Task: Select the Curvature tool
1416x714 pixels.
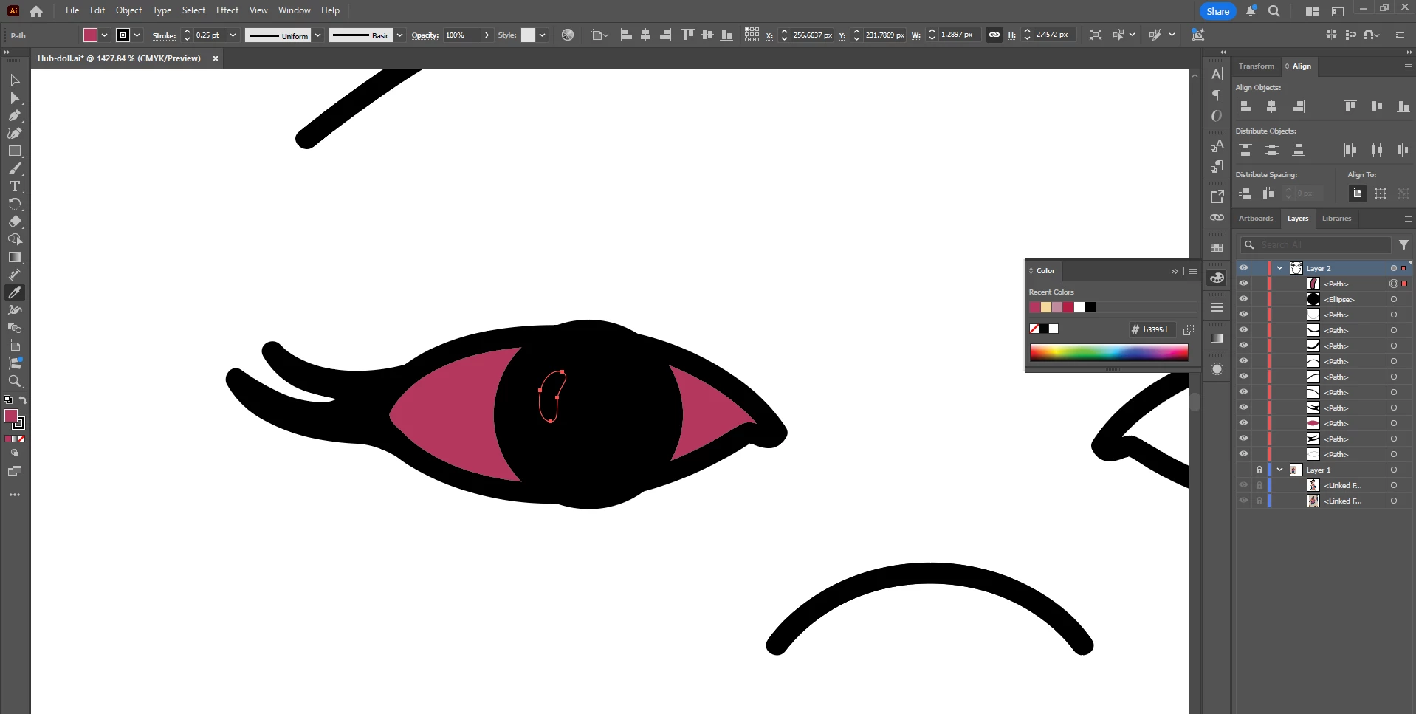Action: click(x=15, y=133)
